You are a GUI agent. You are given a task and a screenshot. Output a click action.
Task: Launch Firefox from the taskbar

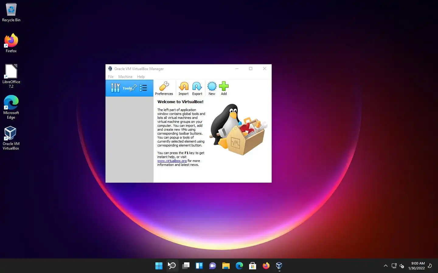click(266, 266)
